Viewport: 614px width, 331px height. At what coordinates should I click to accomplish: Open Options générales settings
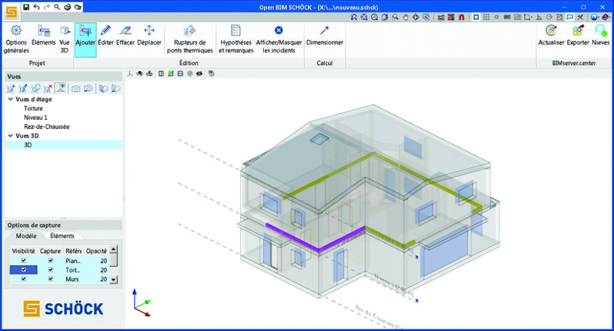point(16,39)
